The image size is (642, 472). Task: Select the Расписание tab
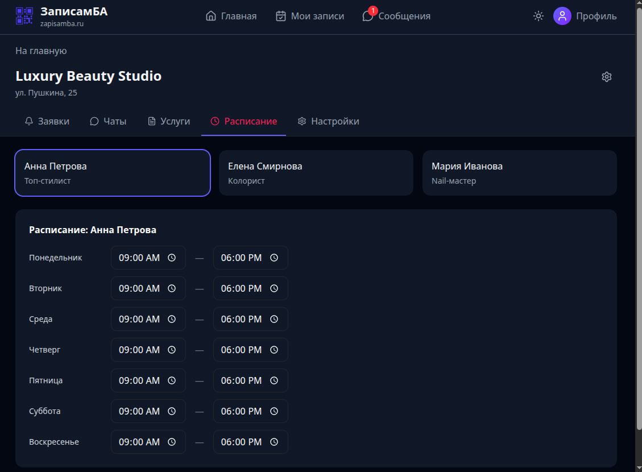[243, 121]
